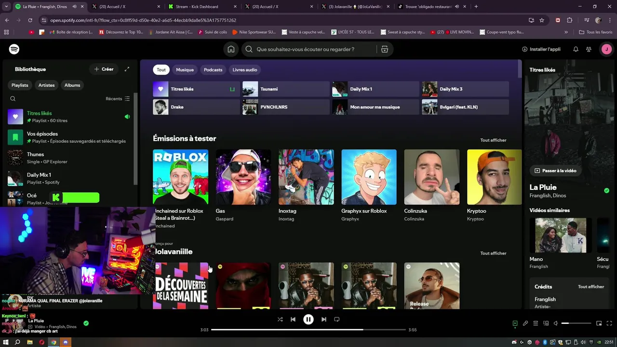Go to the Spotify Home (Accueil) icon
The height and width of the screenshot is (347, 617).
pos(231,49)
